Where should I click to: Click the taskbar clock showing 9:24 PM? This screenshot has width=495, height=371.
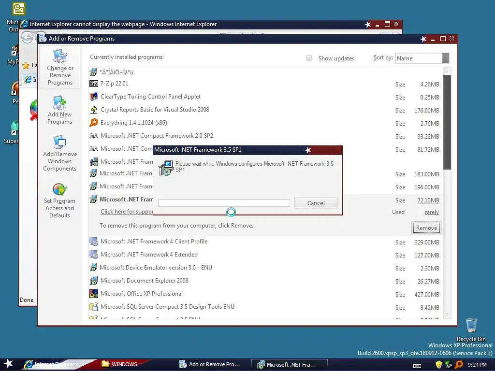pyautogui.click(x=477, y=365)
